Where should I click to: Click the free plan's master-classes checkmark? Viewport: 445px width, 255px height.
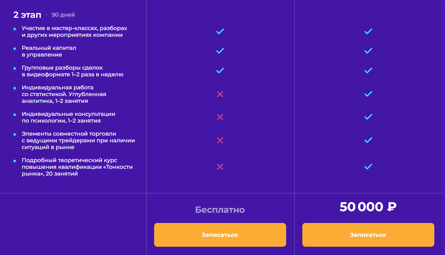pos(220,31)
